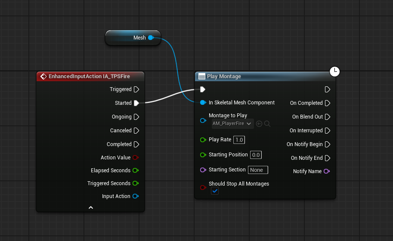Select the Play Montage node title

pos(224,76)
